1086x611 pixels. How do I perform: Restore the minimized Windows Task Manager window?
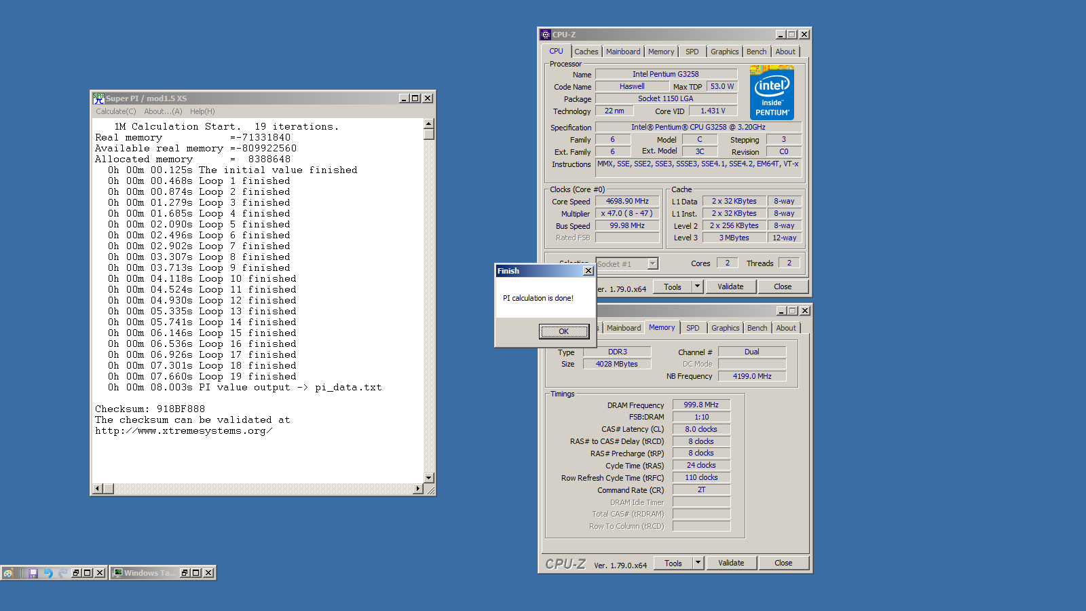click(x=185, y=573)
